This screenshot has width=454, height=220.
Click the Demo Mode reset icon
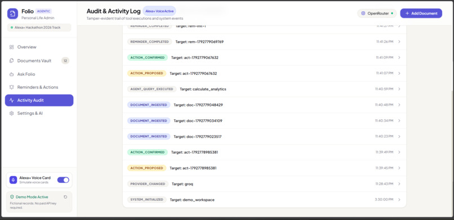tap(65, 197)
